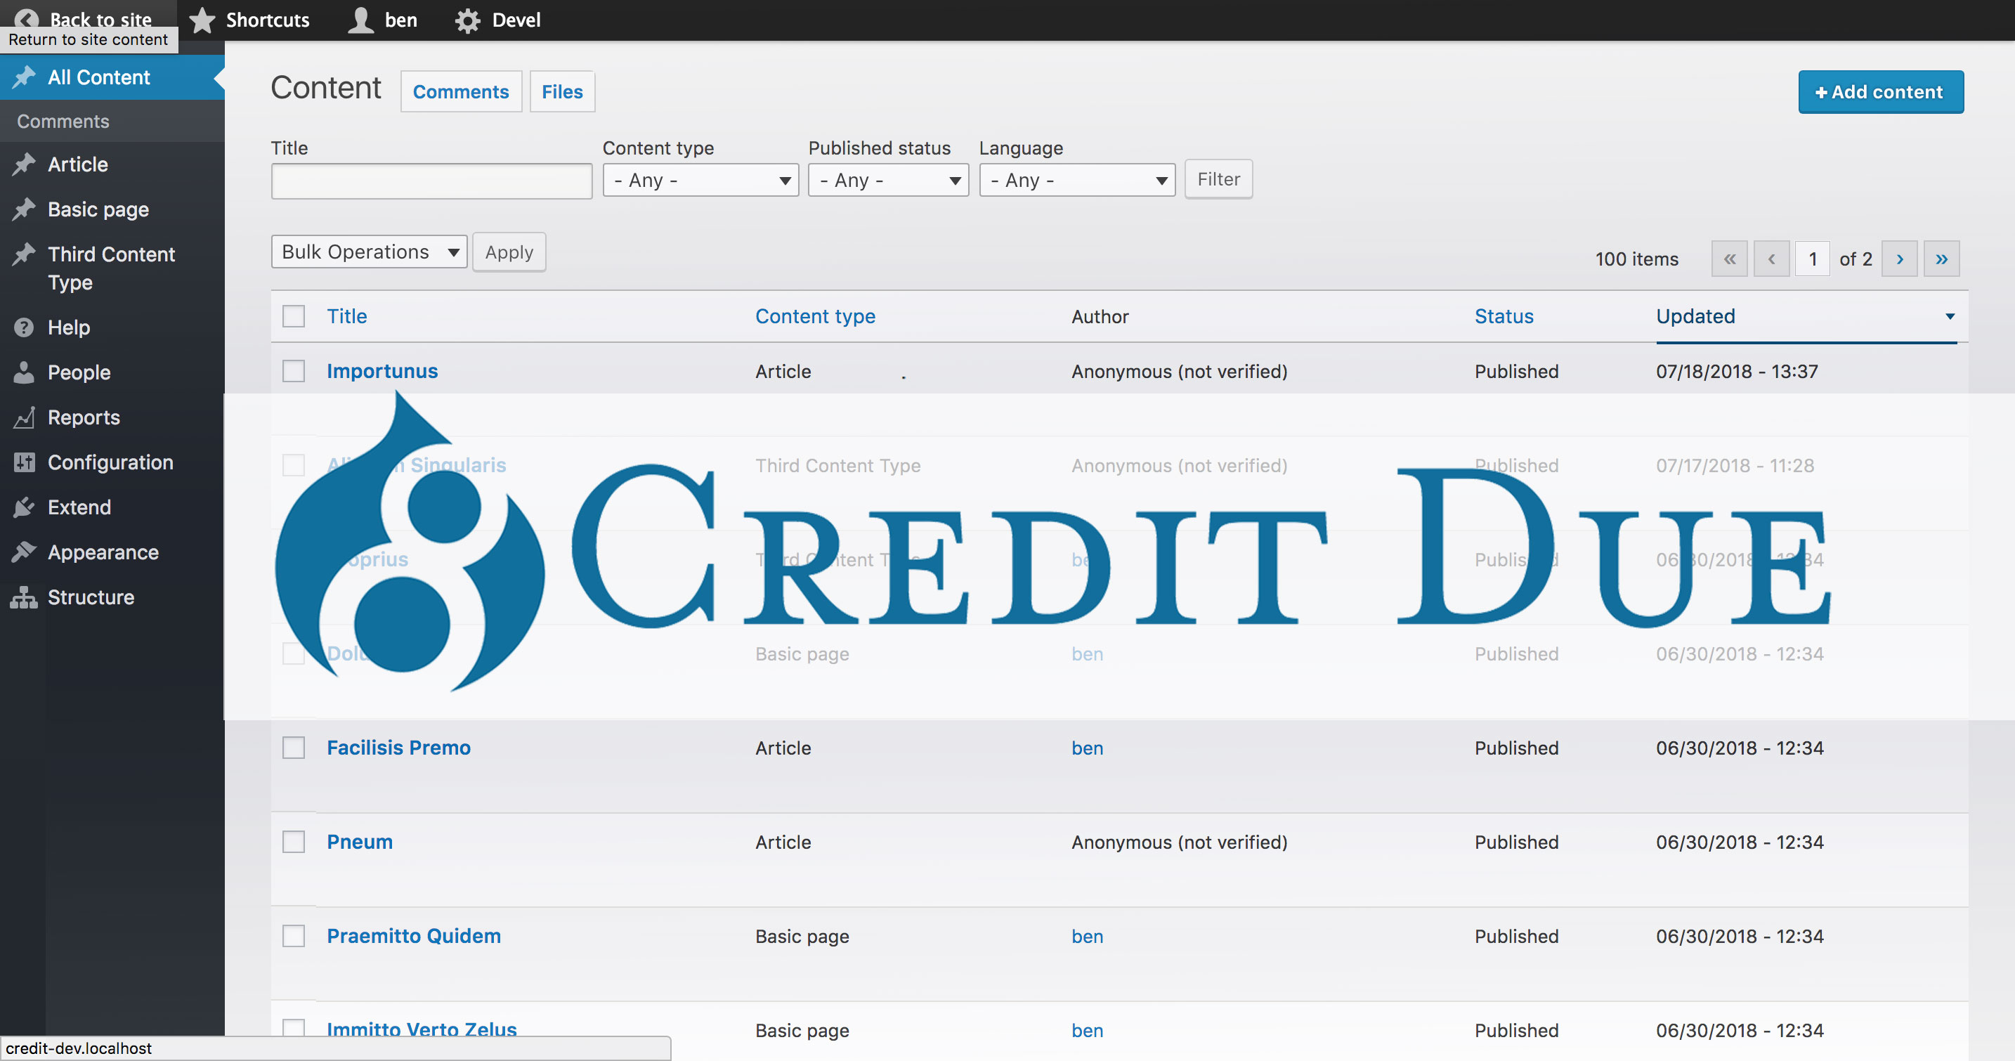Open the Extend section in sidebar
Image resolution: width=2015 pixels, height=1061 pixels.
tap(78, 507)
